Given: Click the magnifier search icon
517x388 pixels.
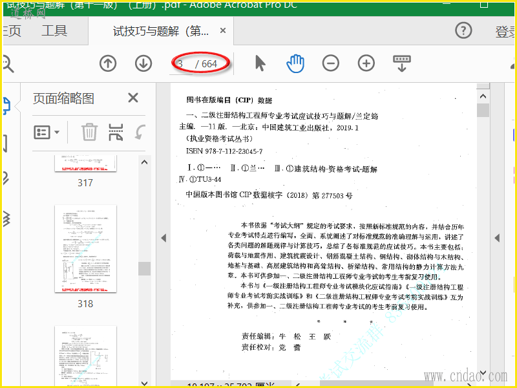Looking at the screenshot, I should 8,63.
